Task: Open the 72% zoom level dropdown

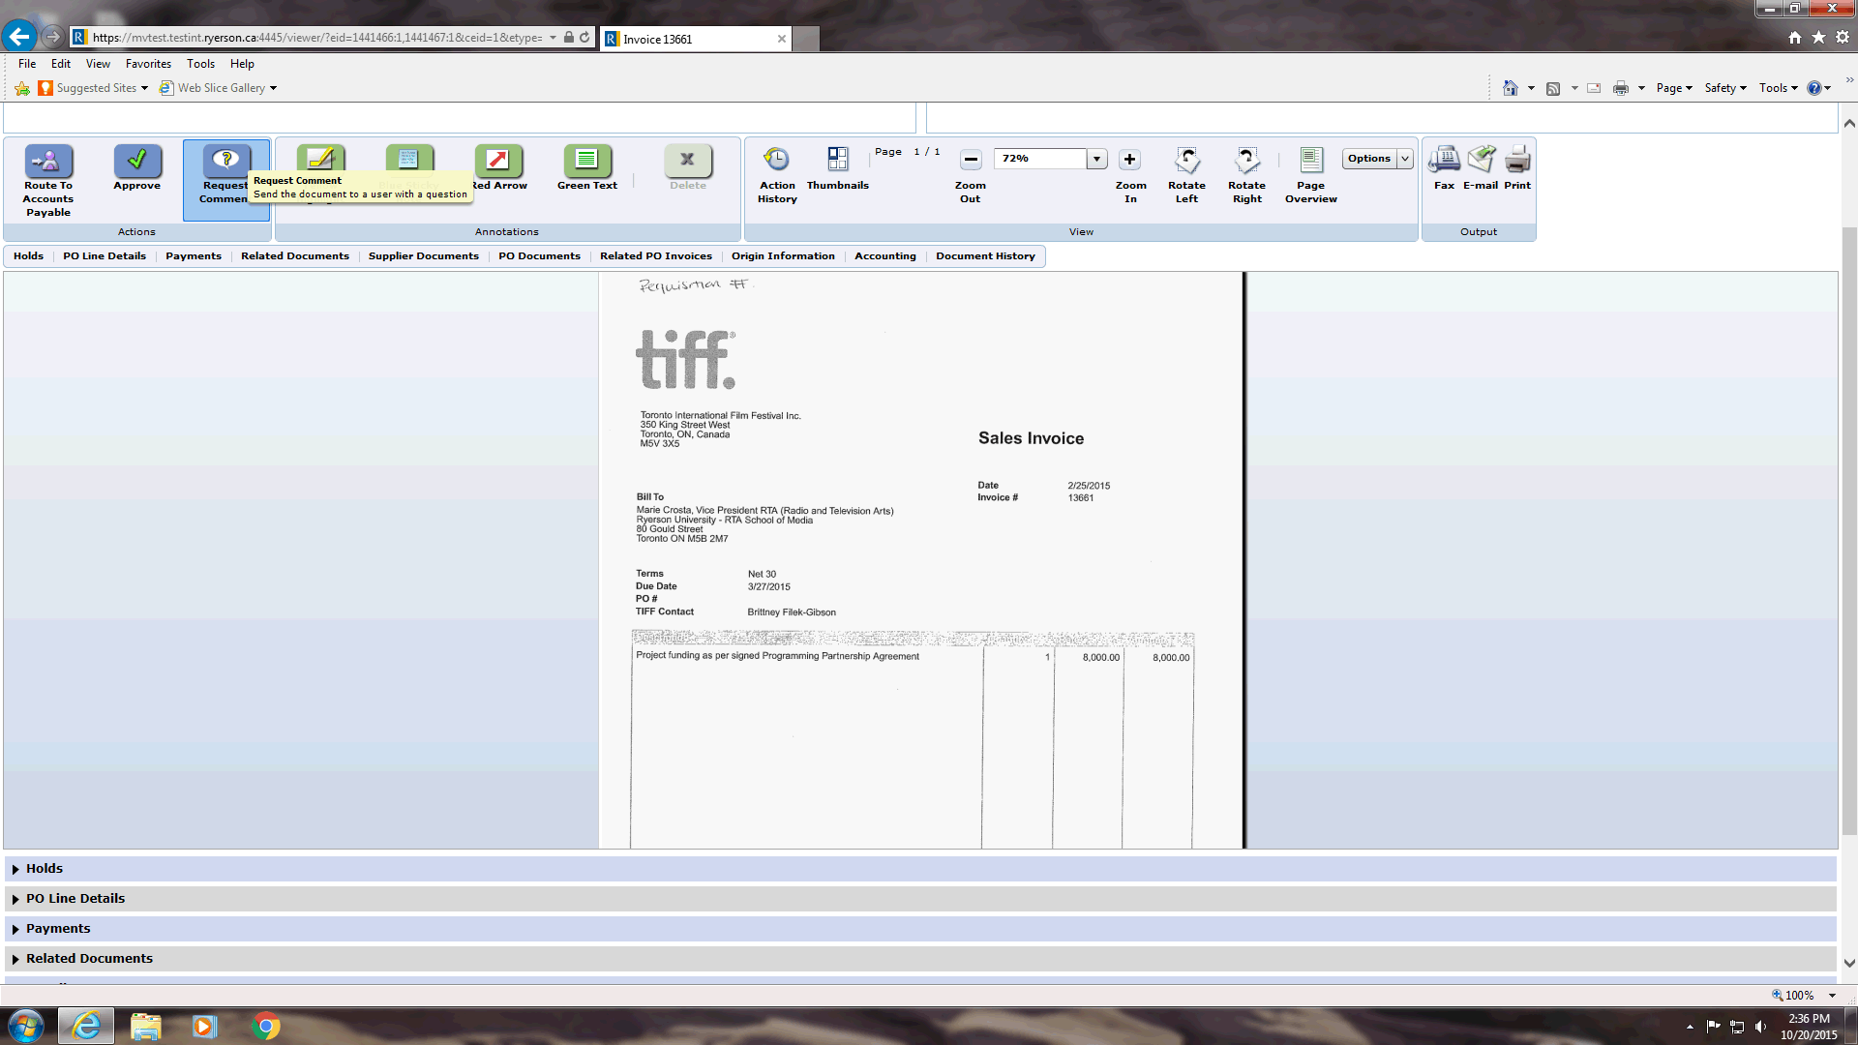Action: (1096, 159)
